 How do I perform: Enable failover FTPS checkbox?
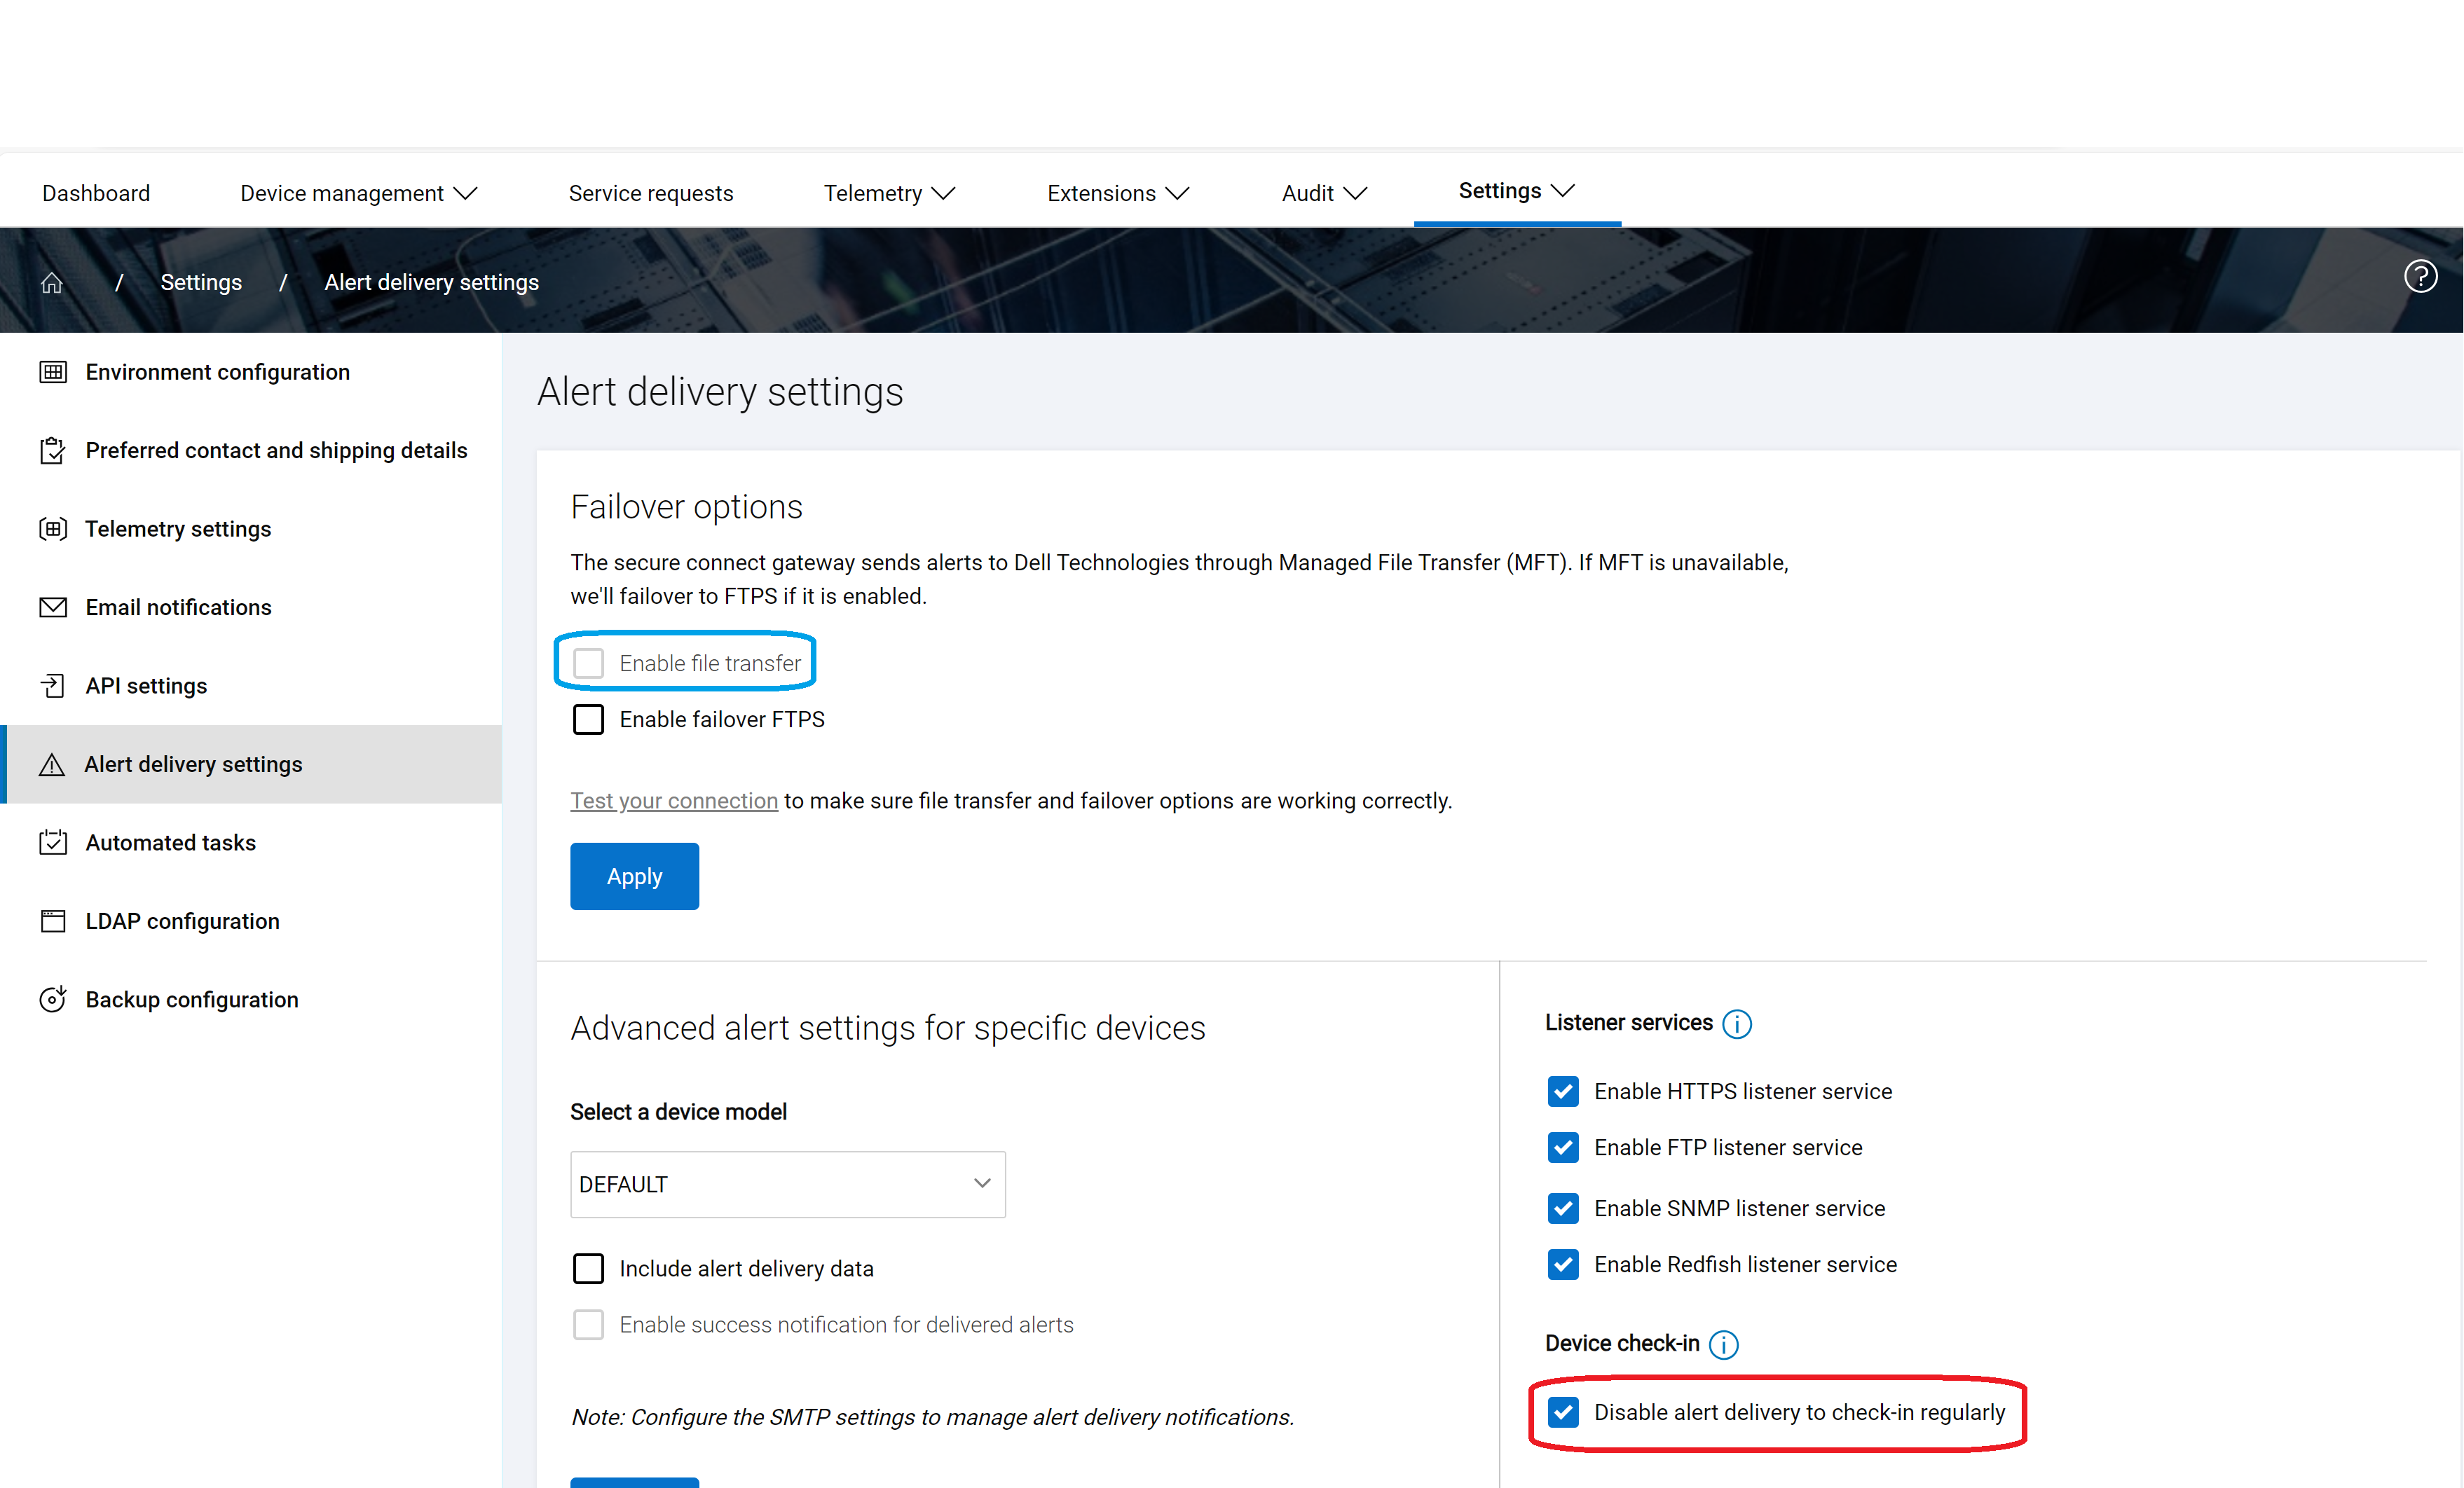pos(588,720)
